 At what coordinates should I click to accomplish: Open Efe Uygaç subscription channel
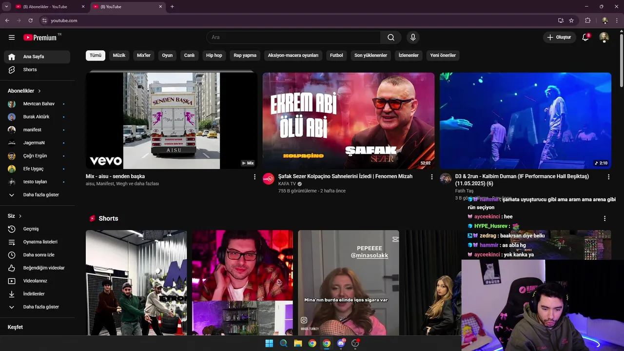pyautogui.click(x=37, y=169)
